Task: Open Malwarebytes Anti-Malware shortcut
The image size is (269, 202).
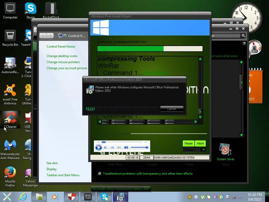Action: click(x=10, y=149)
